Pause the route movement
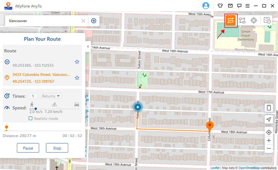The width and height of the screenshot is (278, 170). [28, 148]
